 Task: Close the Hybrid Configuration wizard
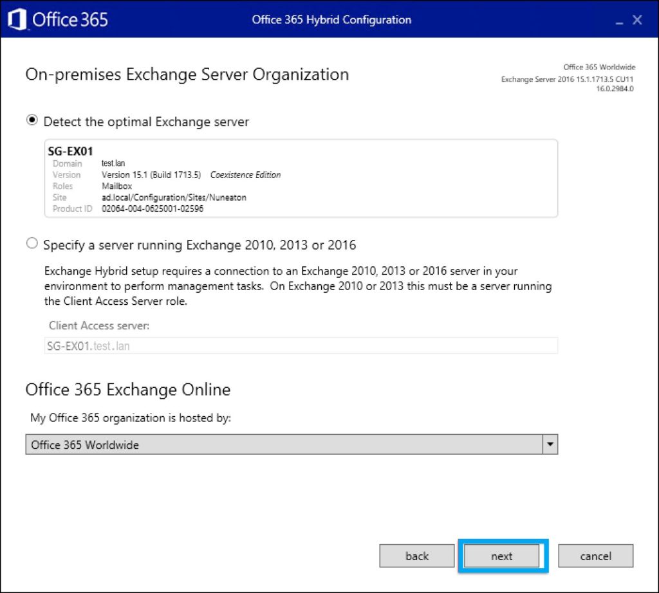(x=637, y=20)
